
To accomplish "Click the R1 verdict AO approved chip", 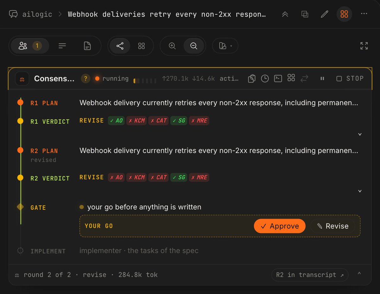I will (116, 121).
